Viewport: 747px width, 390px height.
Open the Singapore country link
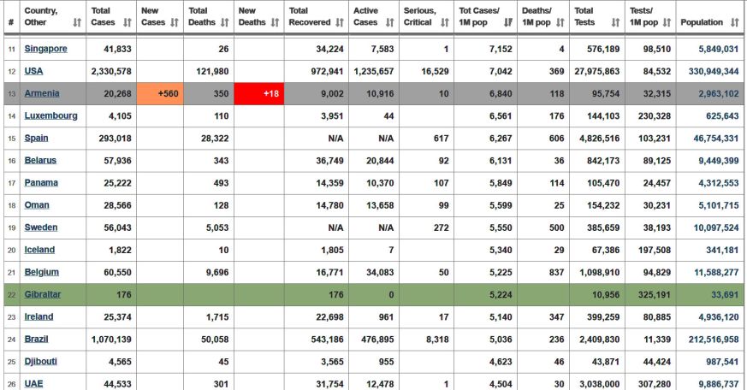pos(45,49)
